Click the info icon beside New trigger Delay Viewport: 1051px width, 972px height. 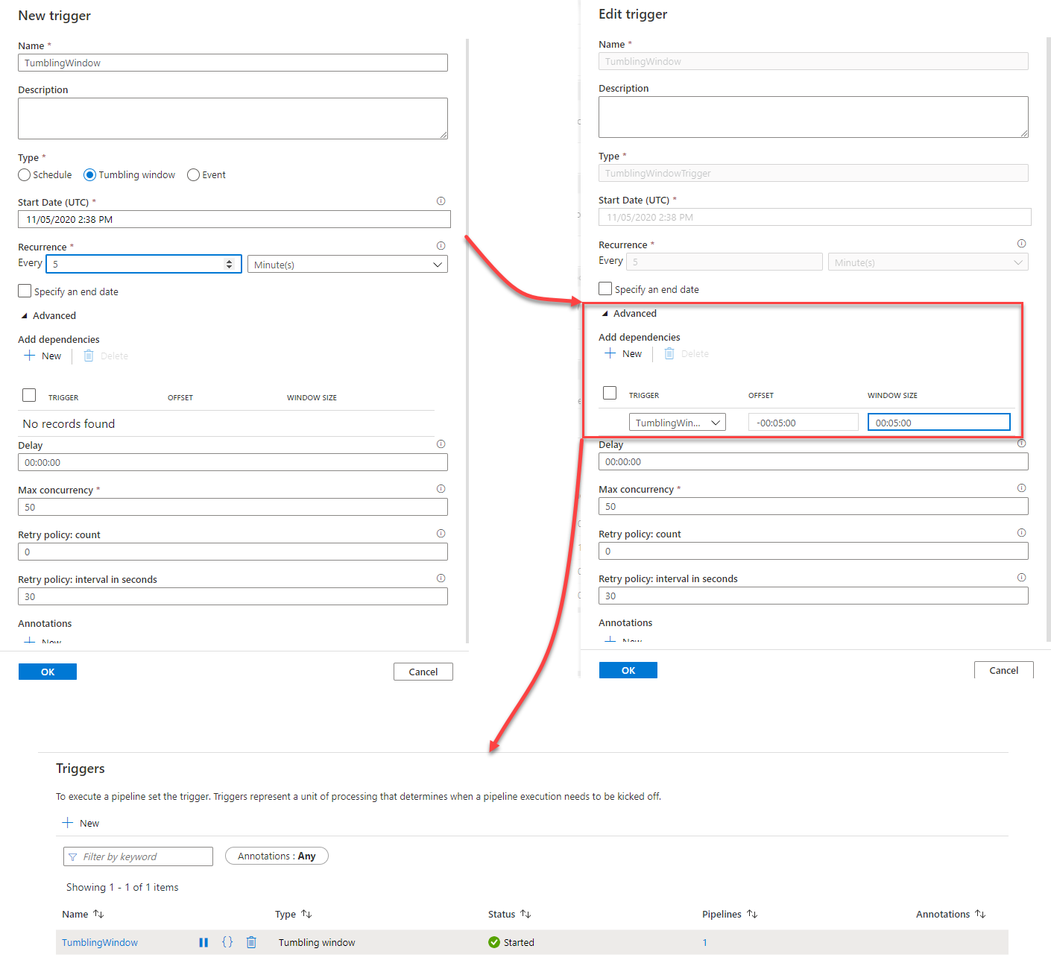[441, 444]
